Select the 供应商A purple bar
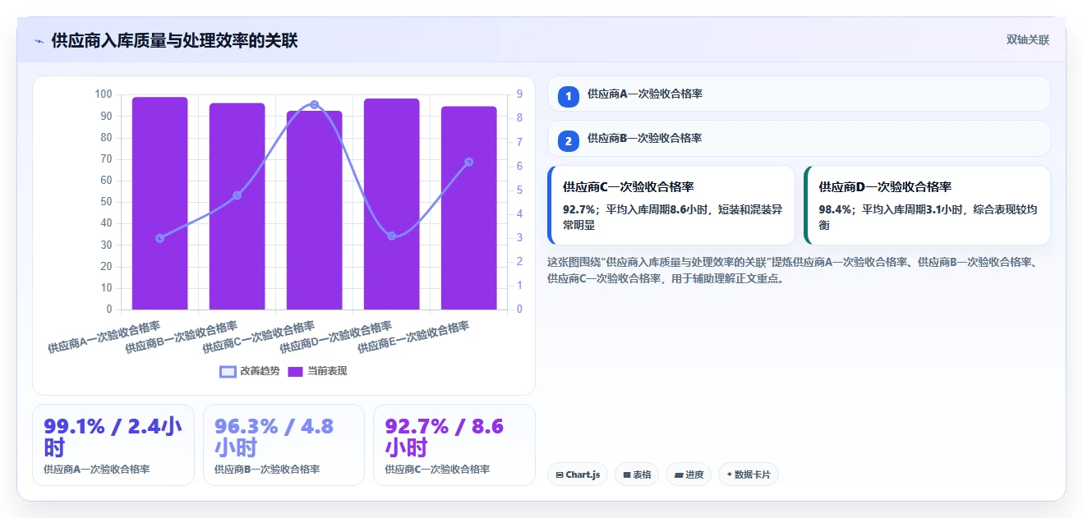 pos(160,203)
